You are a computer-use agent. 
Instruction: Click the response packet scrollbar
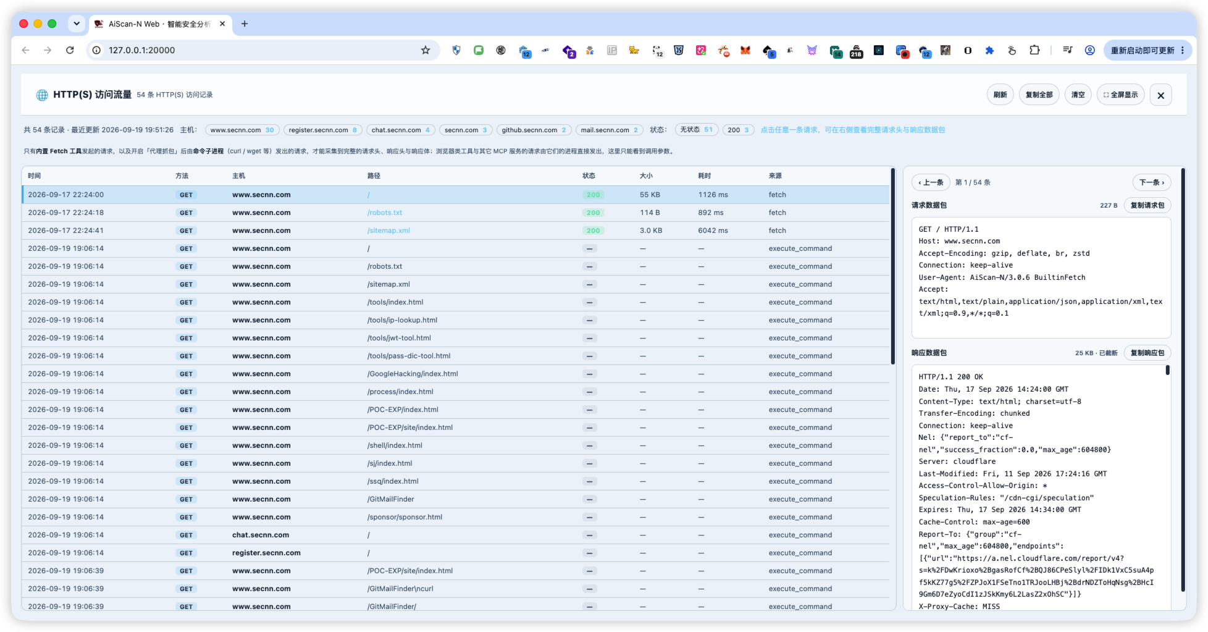click(1167, 371)
